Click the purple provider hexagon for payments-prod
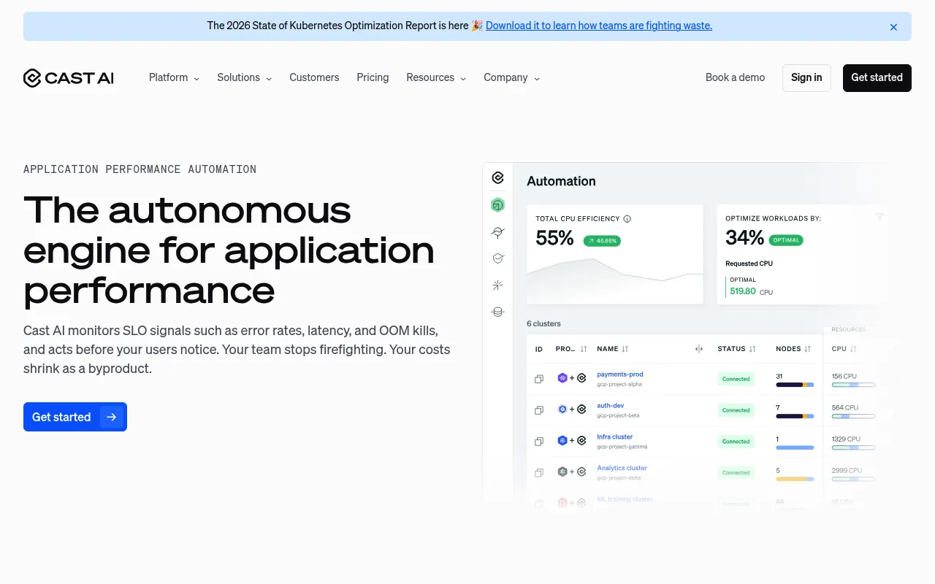 [x=562, y=378]
